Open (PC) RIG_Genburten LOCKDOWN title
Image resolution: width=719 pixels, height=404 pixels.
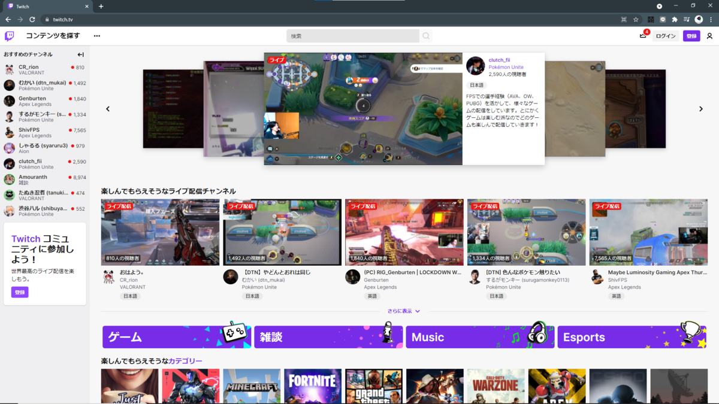[x=412, y=272]
